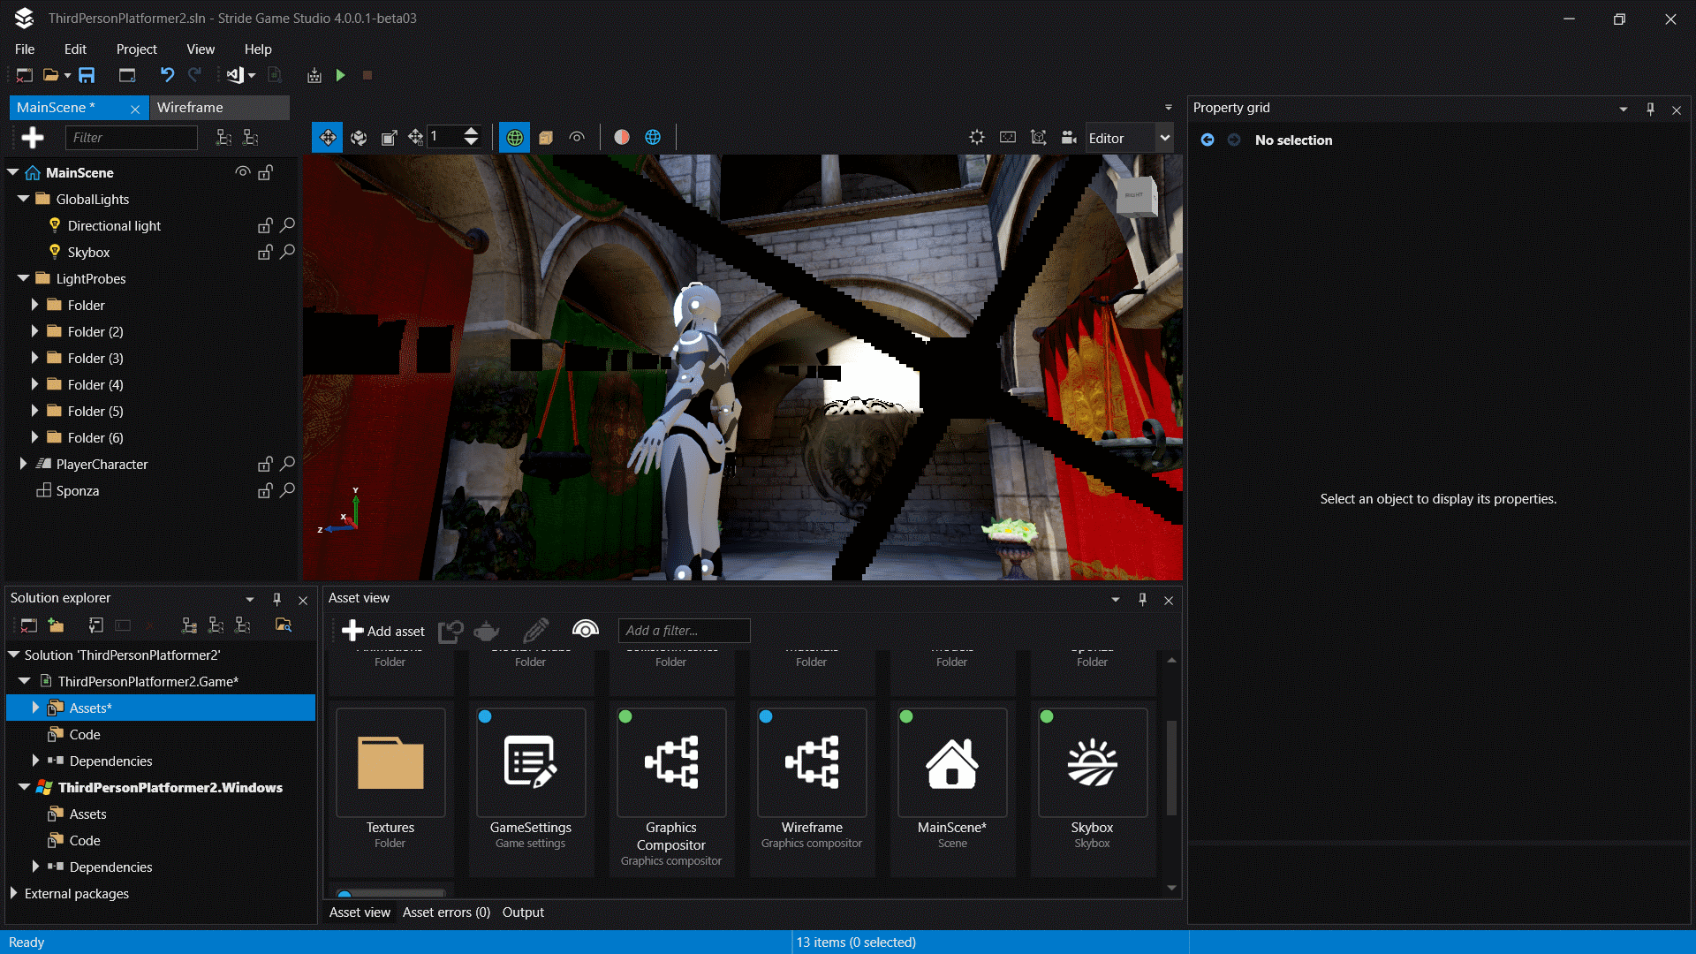This screenshot has height=954, width=1696.
Task: Click the Undo arrow in the main toolbar
Action: (167, 75)
